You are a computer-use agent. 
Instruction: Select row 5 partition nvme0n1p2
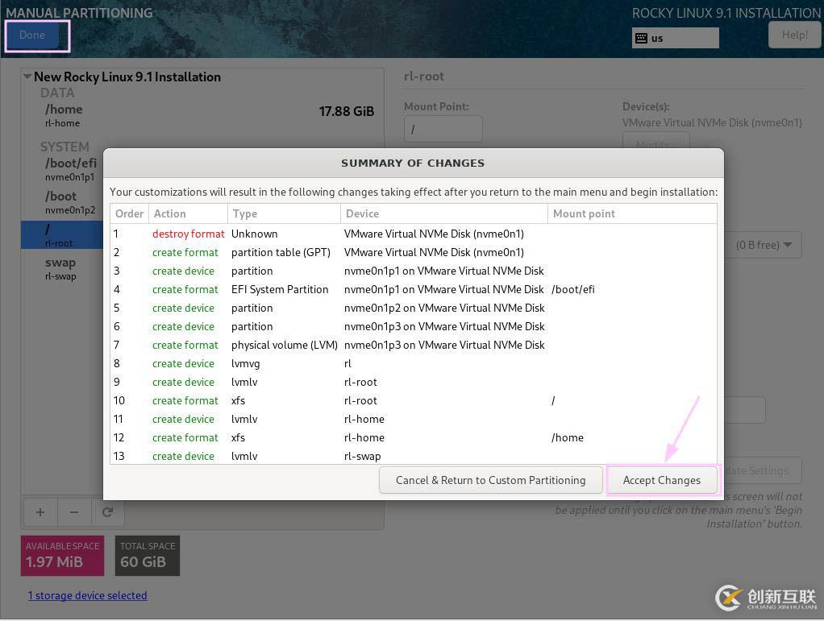(x=413, y=308)
